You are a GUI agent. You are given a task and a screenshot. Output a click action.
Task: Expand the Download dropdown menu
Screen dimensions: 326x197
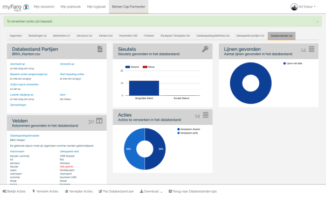[x=151, y=192]
